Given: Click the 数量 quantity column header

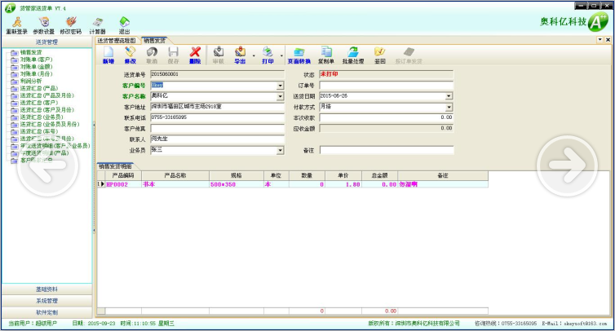Looking at the screenshot, I should (x=307, y=175).
